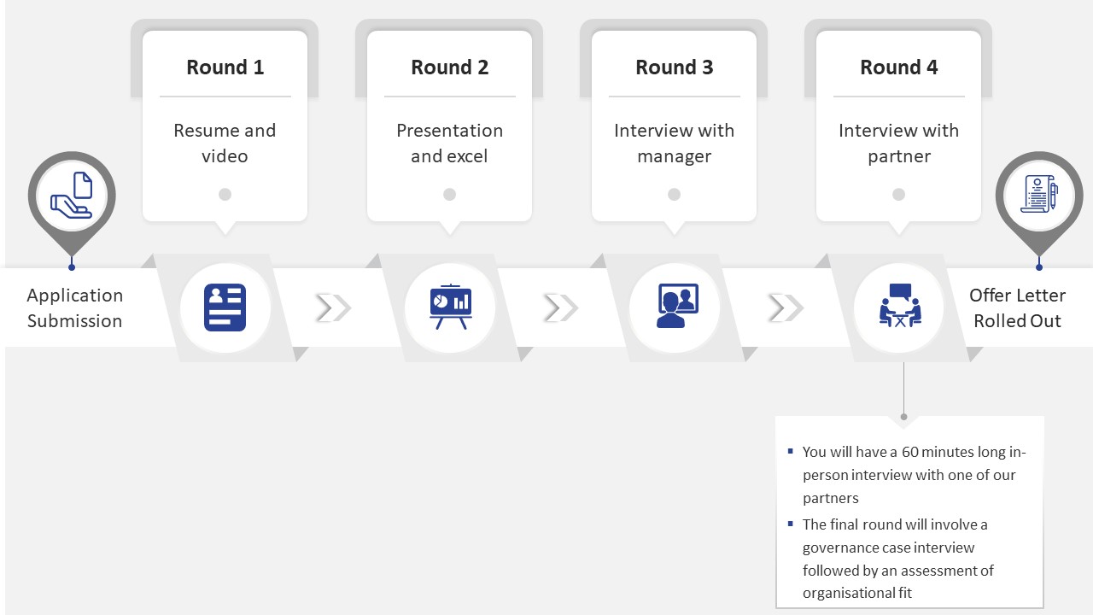Image resolution: width=1093 pixels, height=615 pixels.
Task: Select the Round 1 heading
Action: (x=225, y=67)
